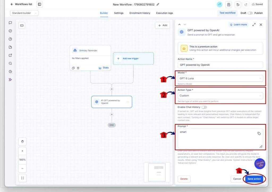Open the pie chart sidebar icon
Screen dimensions: 272x192
(10, 39)
